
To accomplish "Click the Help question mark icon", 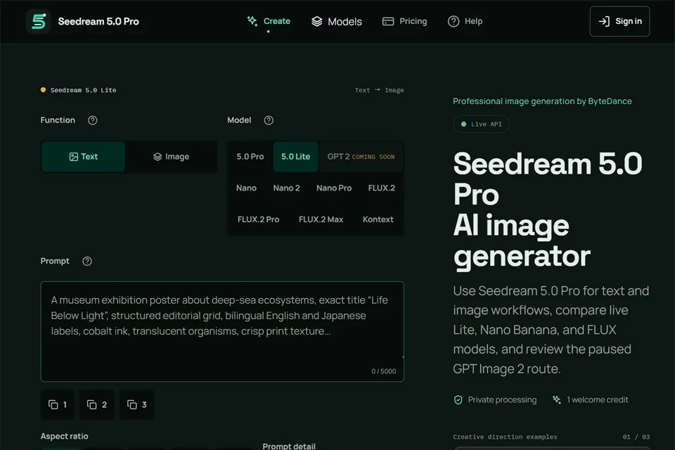I will pos(454,21).
